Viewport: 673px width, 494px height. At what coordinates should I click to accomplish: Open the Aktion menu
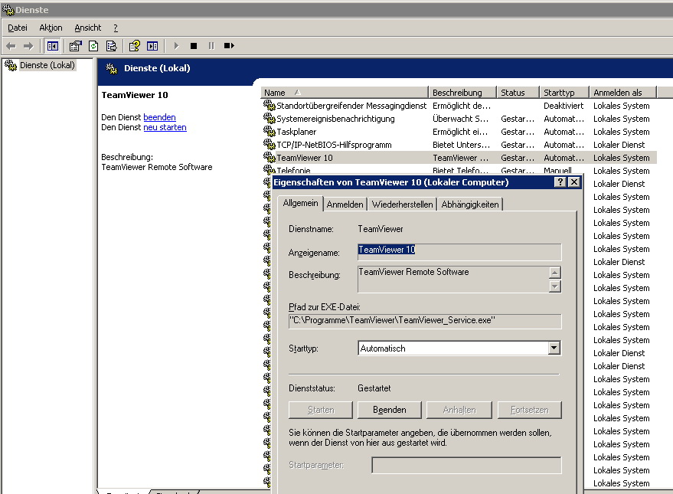pyautogui.click(x=51, y=28)
